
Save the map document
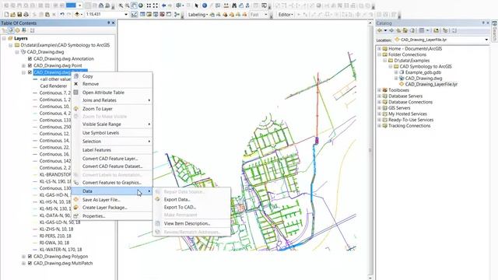19,15
